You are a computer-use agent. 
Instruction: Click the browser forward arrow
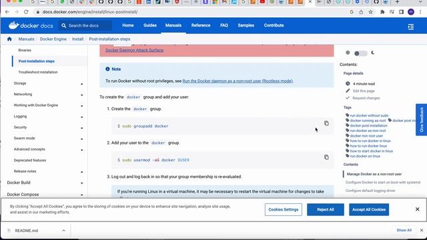[x=17, y=12]
